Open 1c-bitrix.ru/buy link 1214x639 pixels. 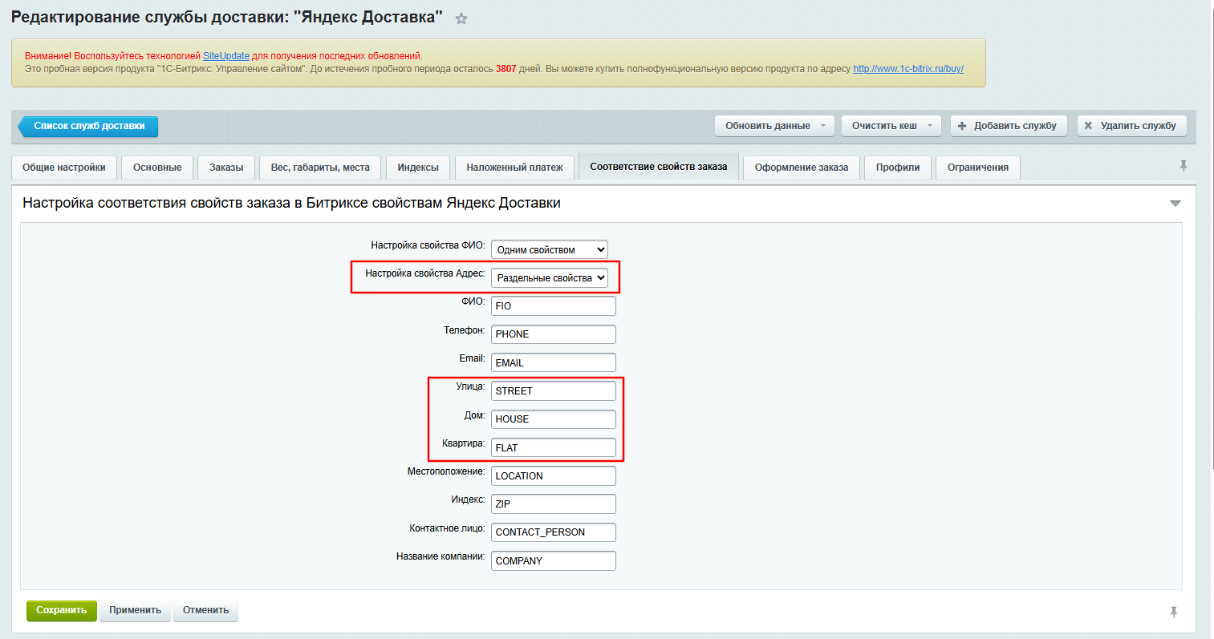tap(908, 69)
